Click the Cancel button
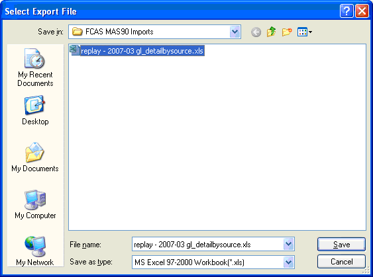Screen dimensions: 373x277 click(x=341, y=262)
